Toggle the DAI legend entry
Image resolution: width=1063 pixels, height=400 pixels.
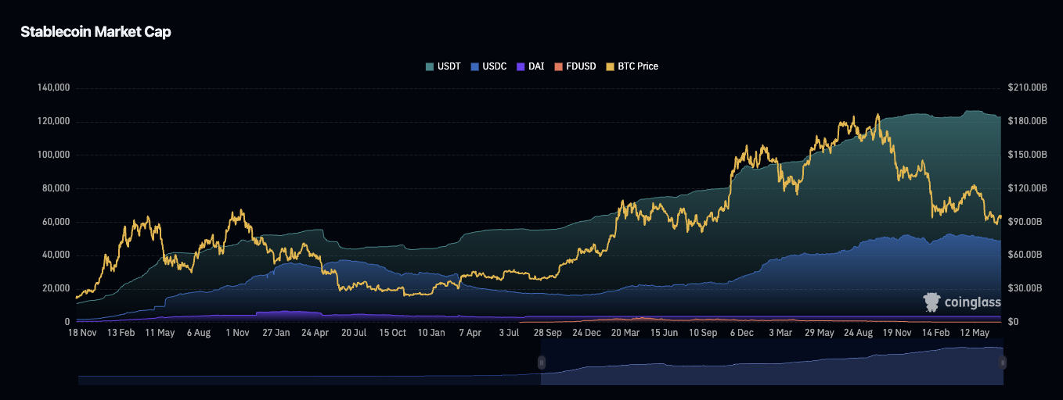(531, 66)
